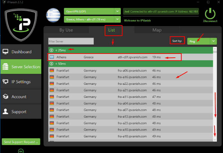
Task: Collapse the < 50ms server group
Action: [x=51, y=63]
